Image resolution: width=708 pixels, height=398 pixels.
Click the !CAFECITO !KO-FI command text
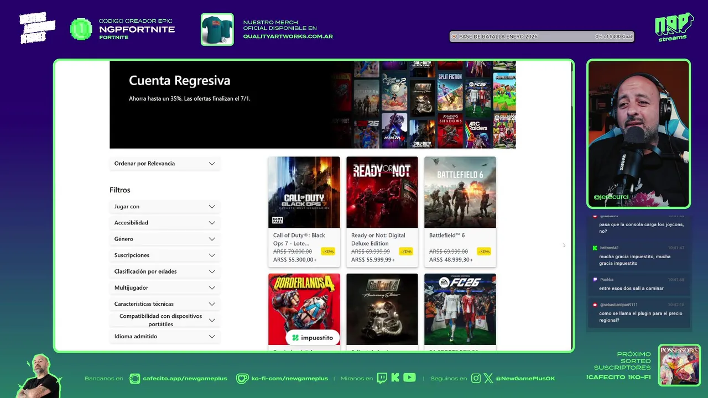click(618, 378)
